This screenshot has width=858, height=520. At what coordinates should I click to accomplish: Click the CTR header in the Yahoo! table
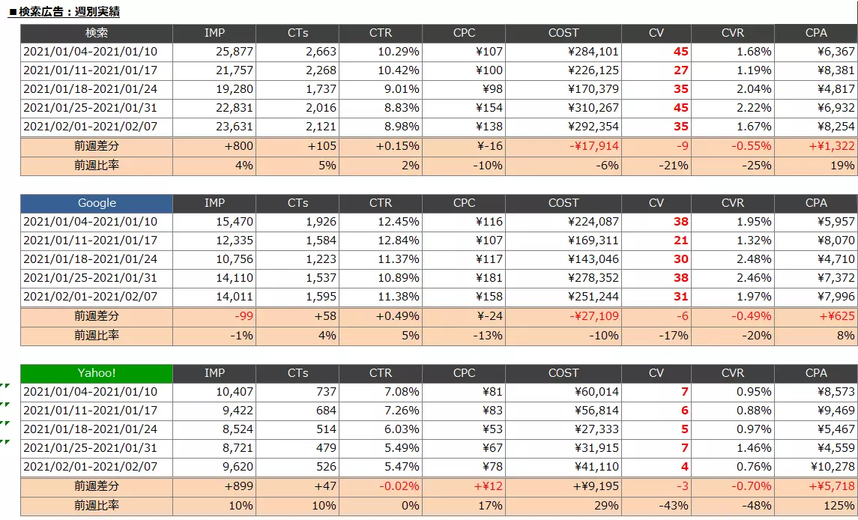(381, 372)
